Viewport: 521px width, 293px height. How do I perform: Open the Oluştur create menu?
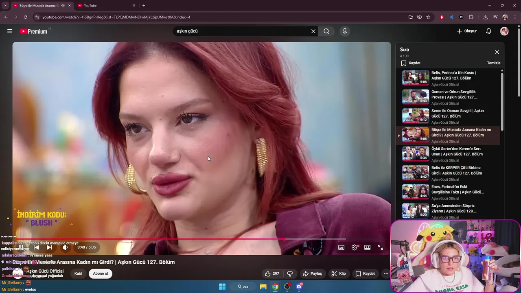pyautogui.click(x=466, y=31)
